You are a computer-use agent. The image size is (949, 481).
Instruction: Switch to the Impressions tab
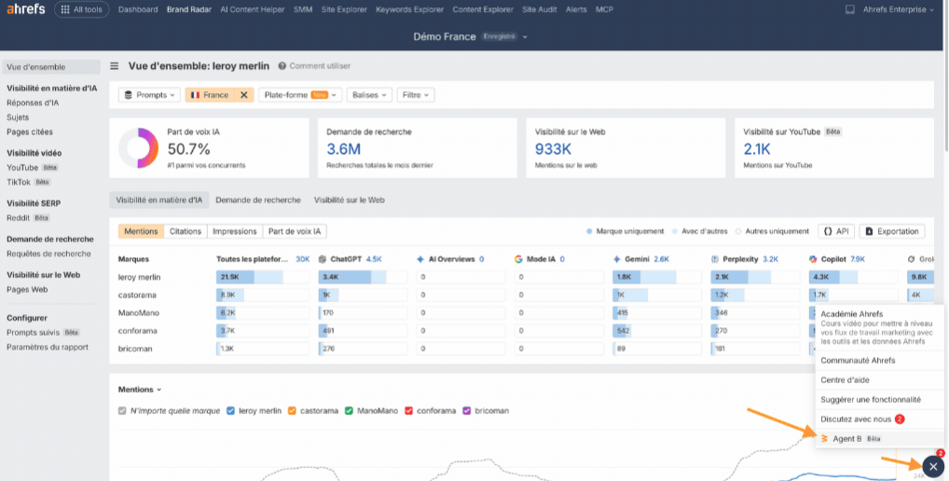(235, 231)
